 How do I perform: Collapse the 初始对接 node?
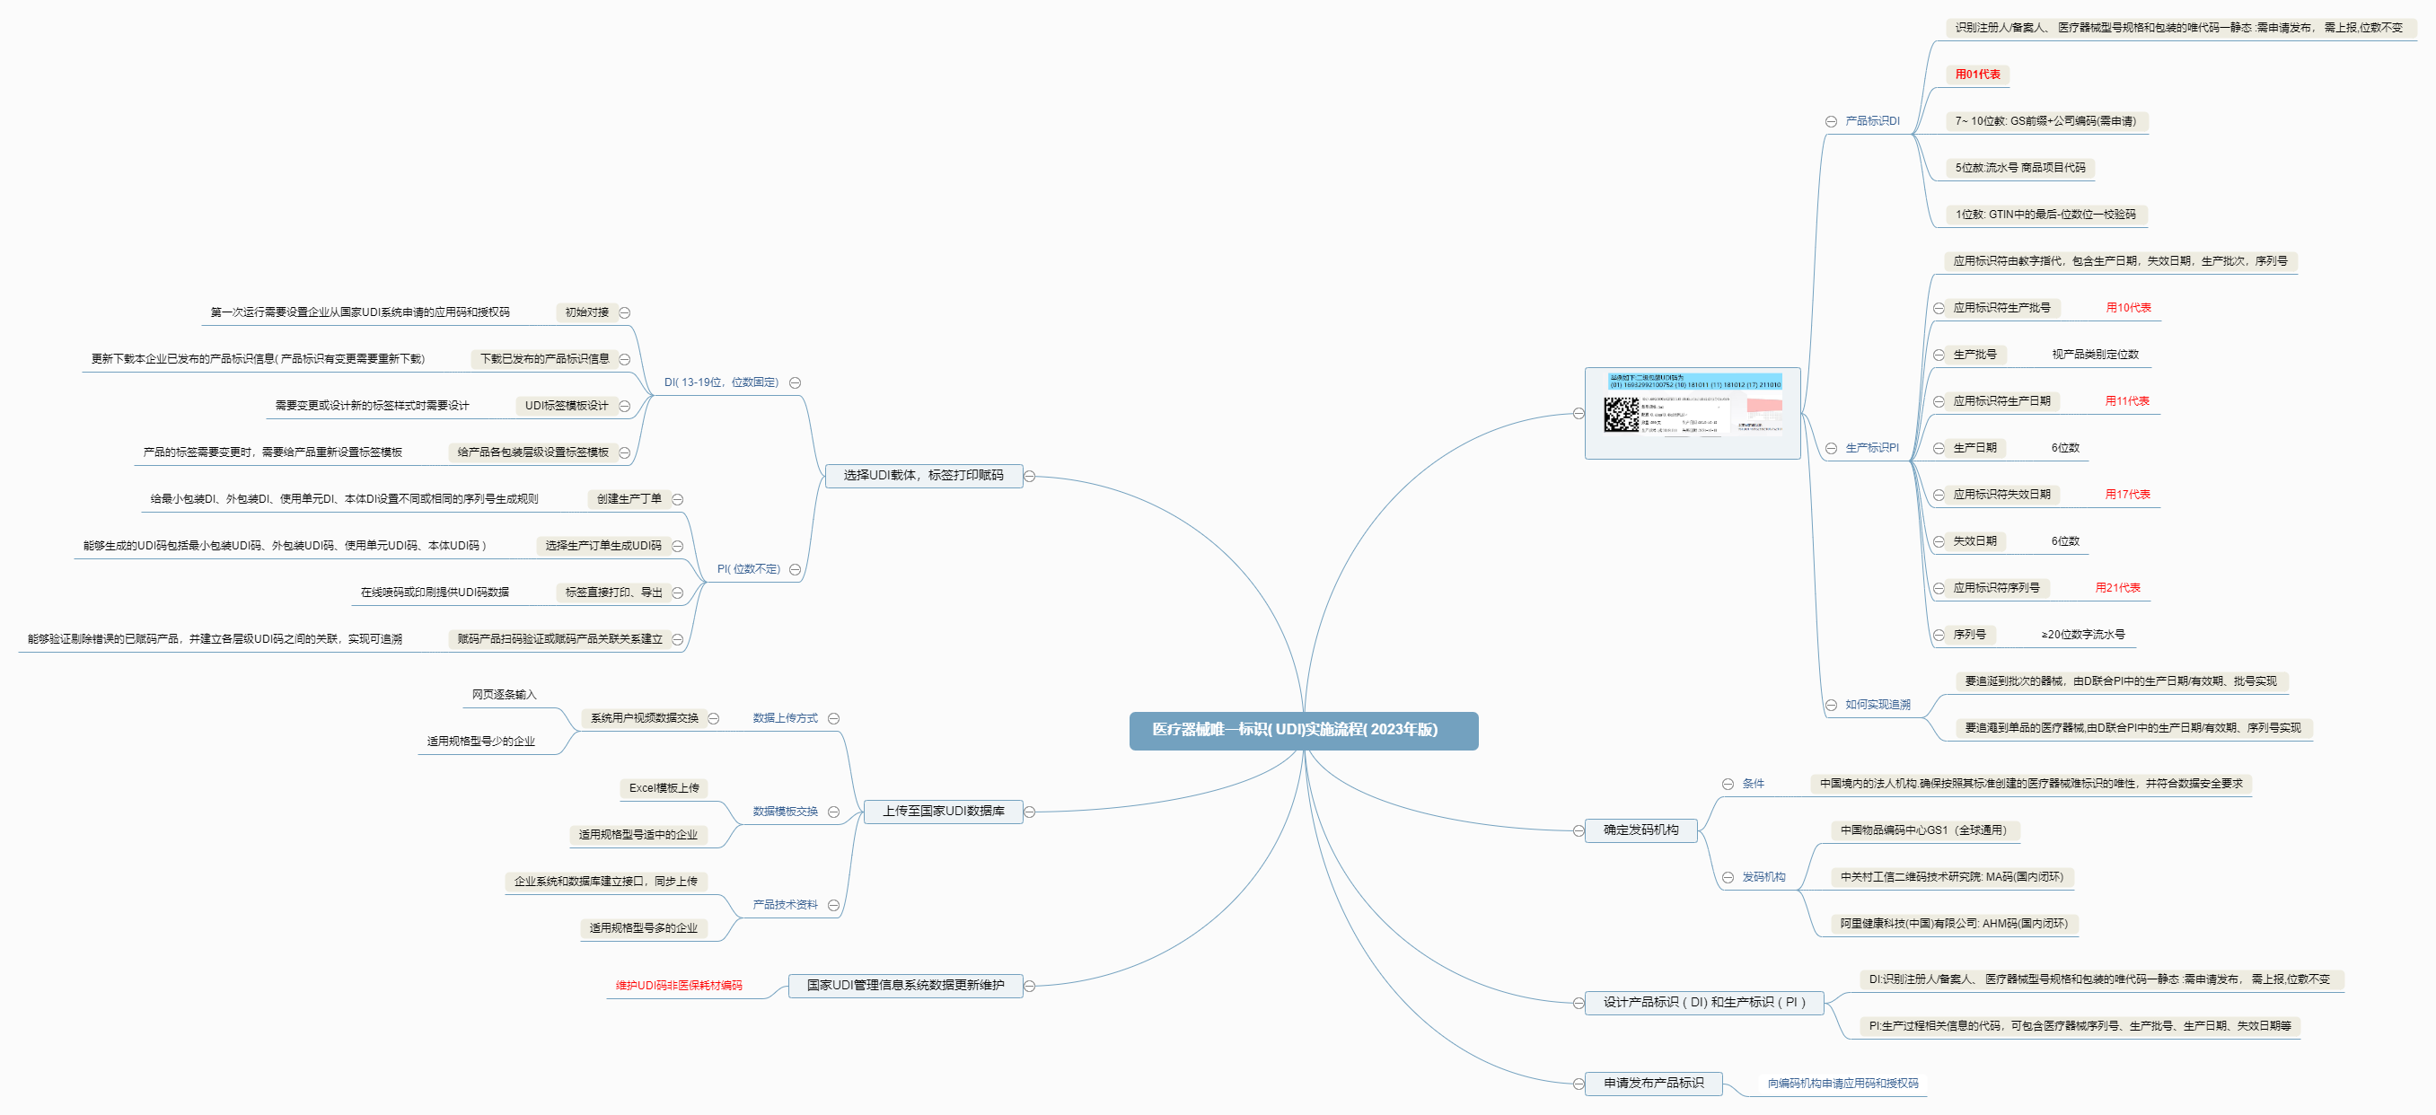pyautogui.click(x=625, y=313)
